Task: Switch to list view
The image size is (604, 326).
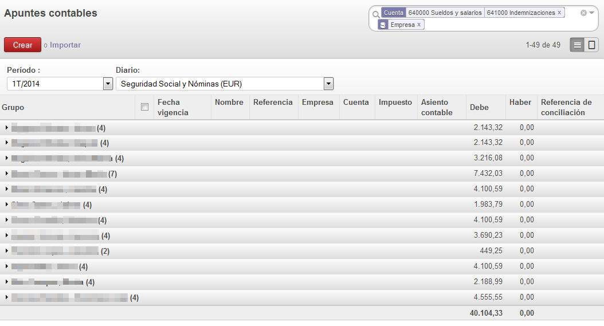Action: (577, 45)
